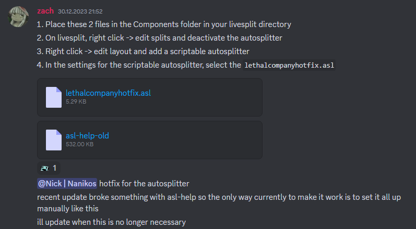
Task: Click step 3 about edit layout
Action: click(x=143, y=52)
